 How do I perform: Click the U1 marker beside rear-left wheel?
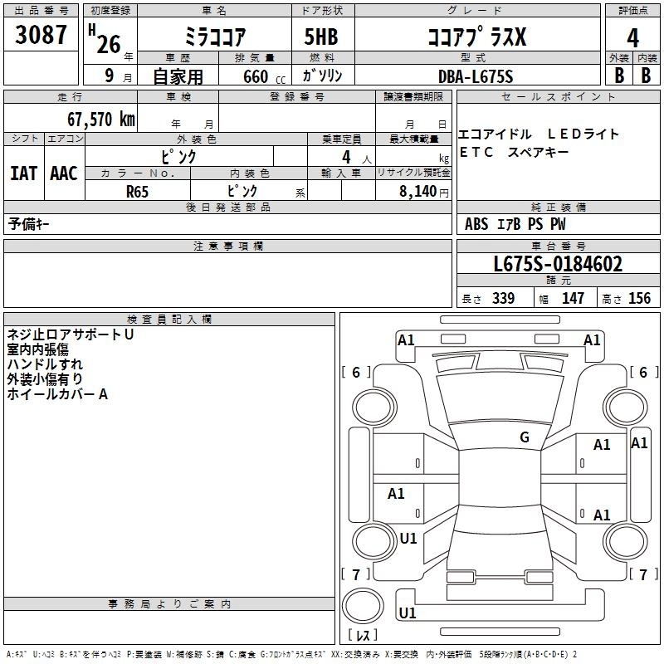tap(408, 539)
